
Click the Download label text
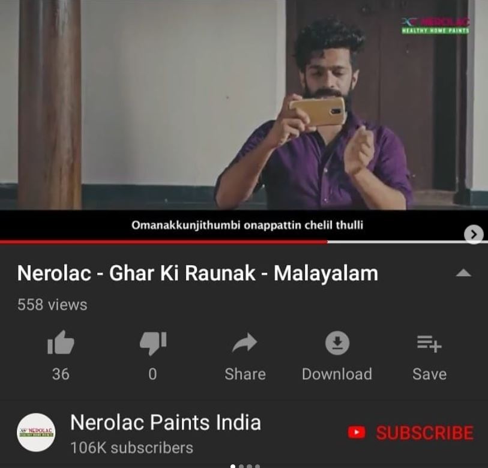(x=337, y=374)
